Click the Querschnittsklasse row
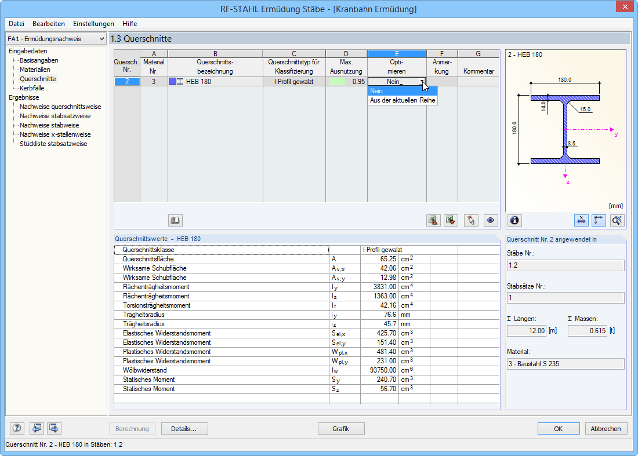 [222, 250]
